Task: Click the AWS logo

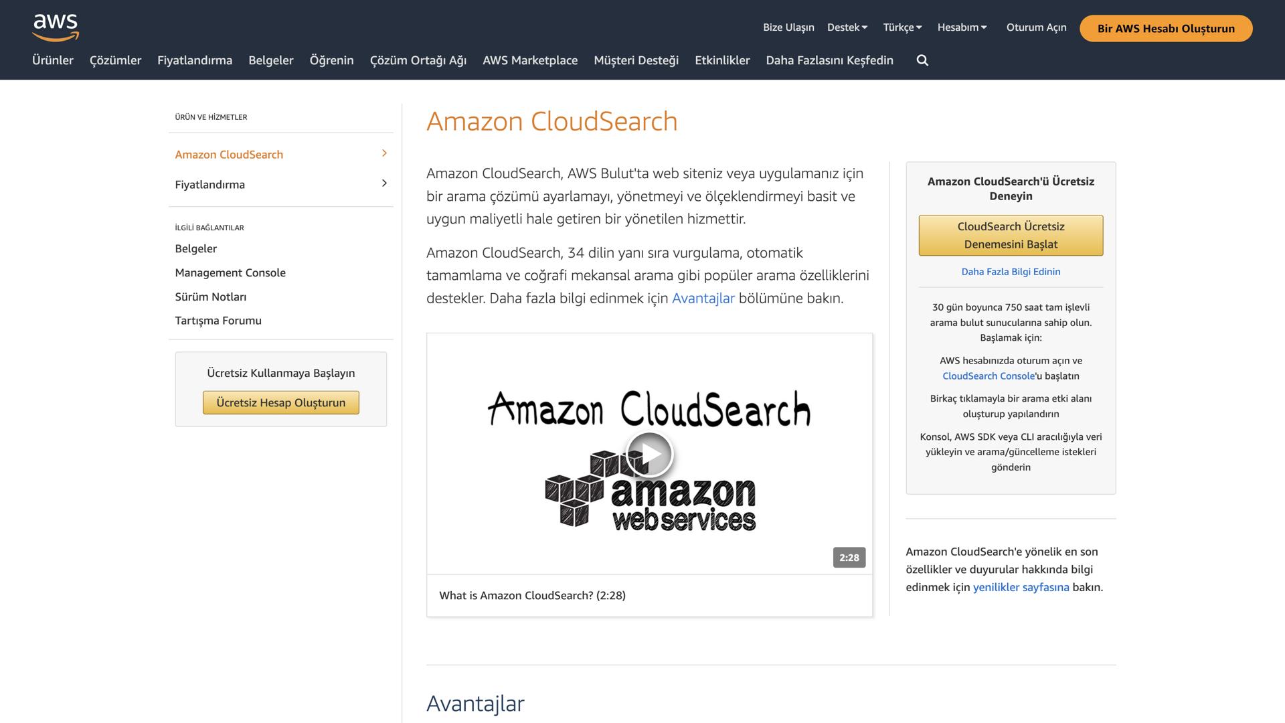Action: 56,27
